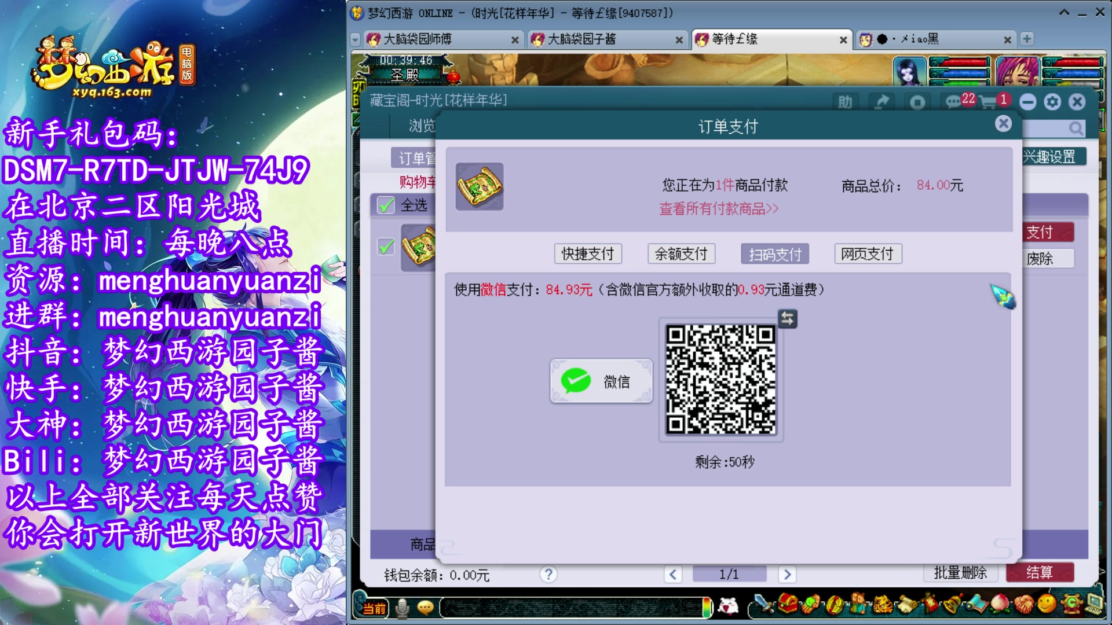This screenshot has height=625, width=1112.
Task: Close the 大脑袋园师傅 tab
Action: pyautogui.click(x=515, y=40)
